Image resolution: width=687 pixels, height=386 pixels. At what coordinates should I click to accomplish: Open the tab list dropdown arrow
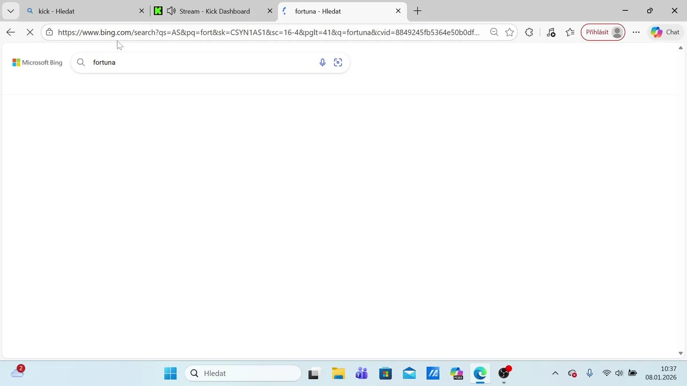pos(10,11)
